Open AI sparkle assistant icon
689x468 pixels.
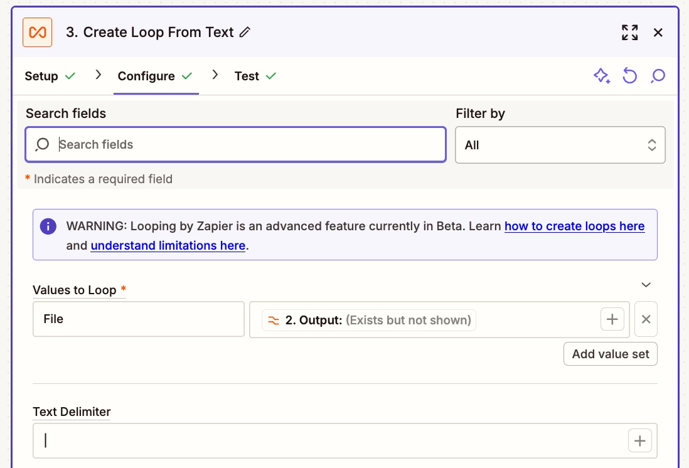coord(602,76)
